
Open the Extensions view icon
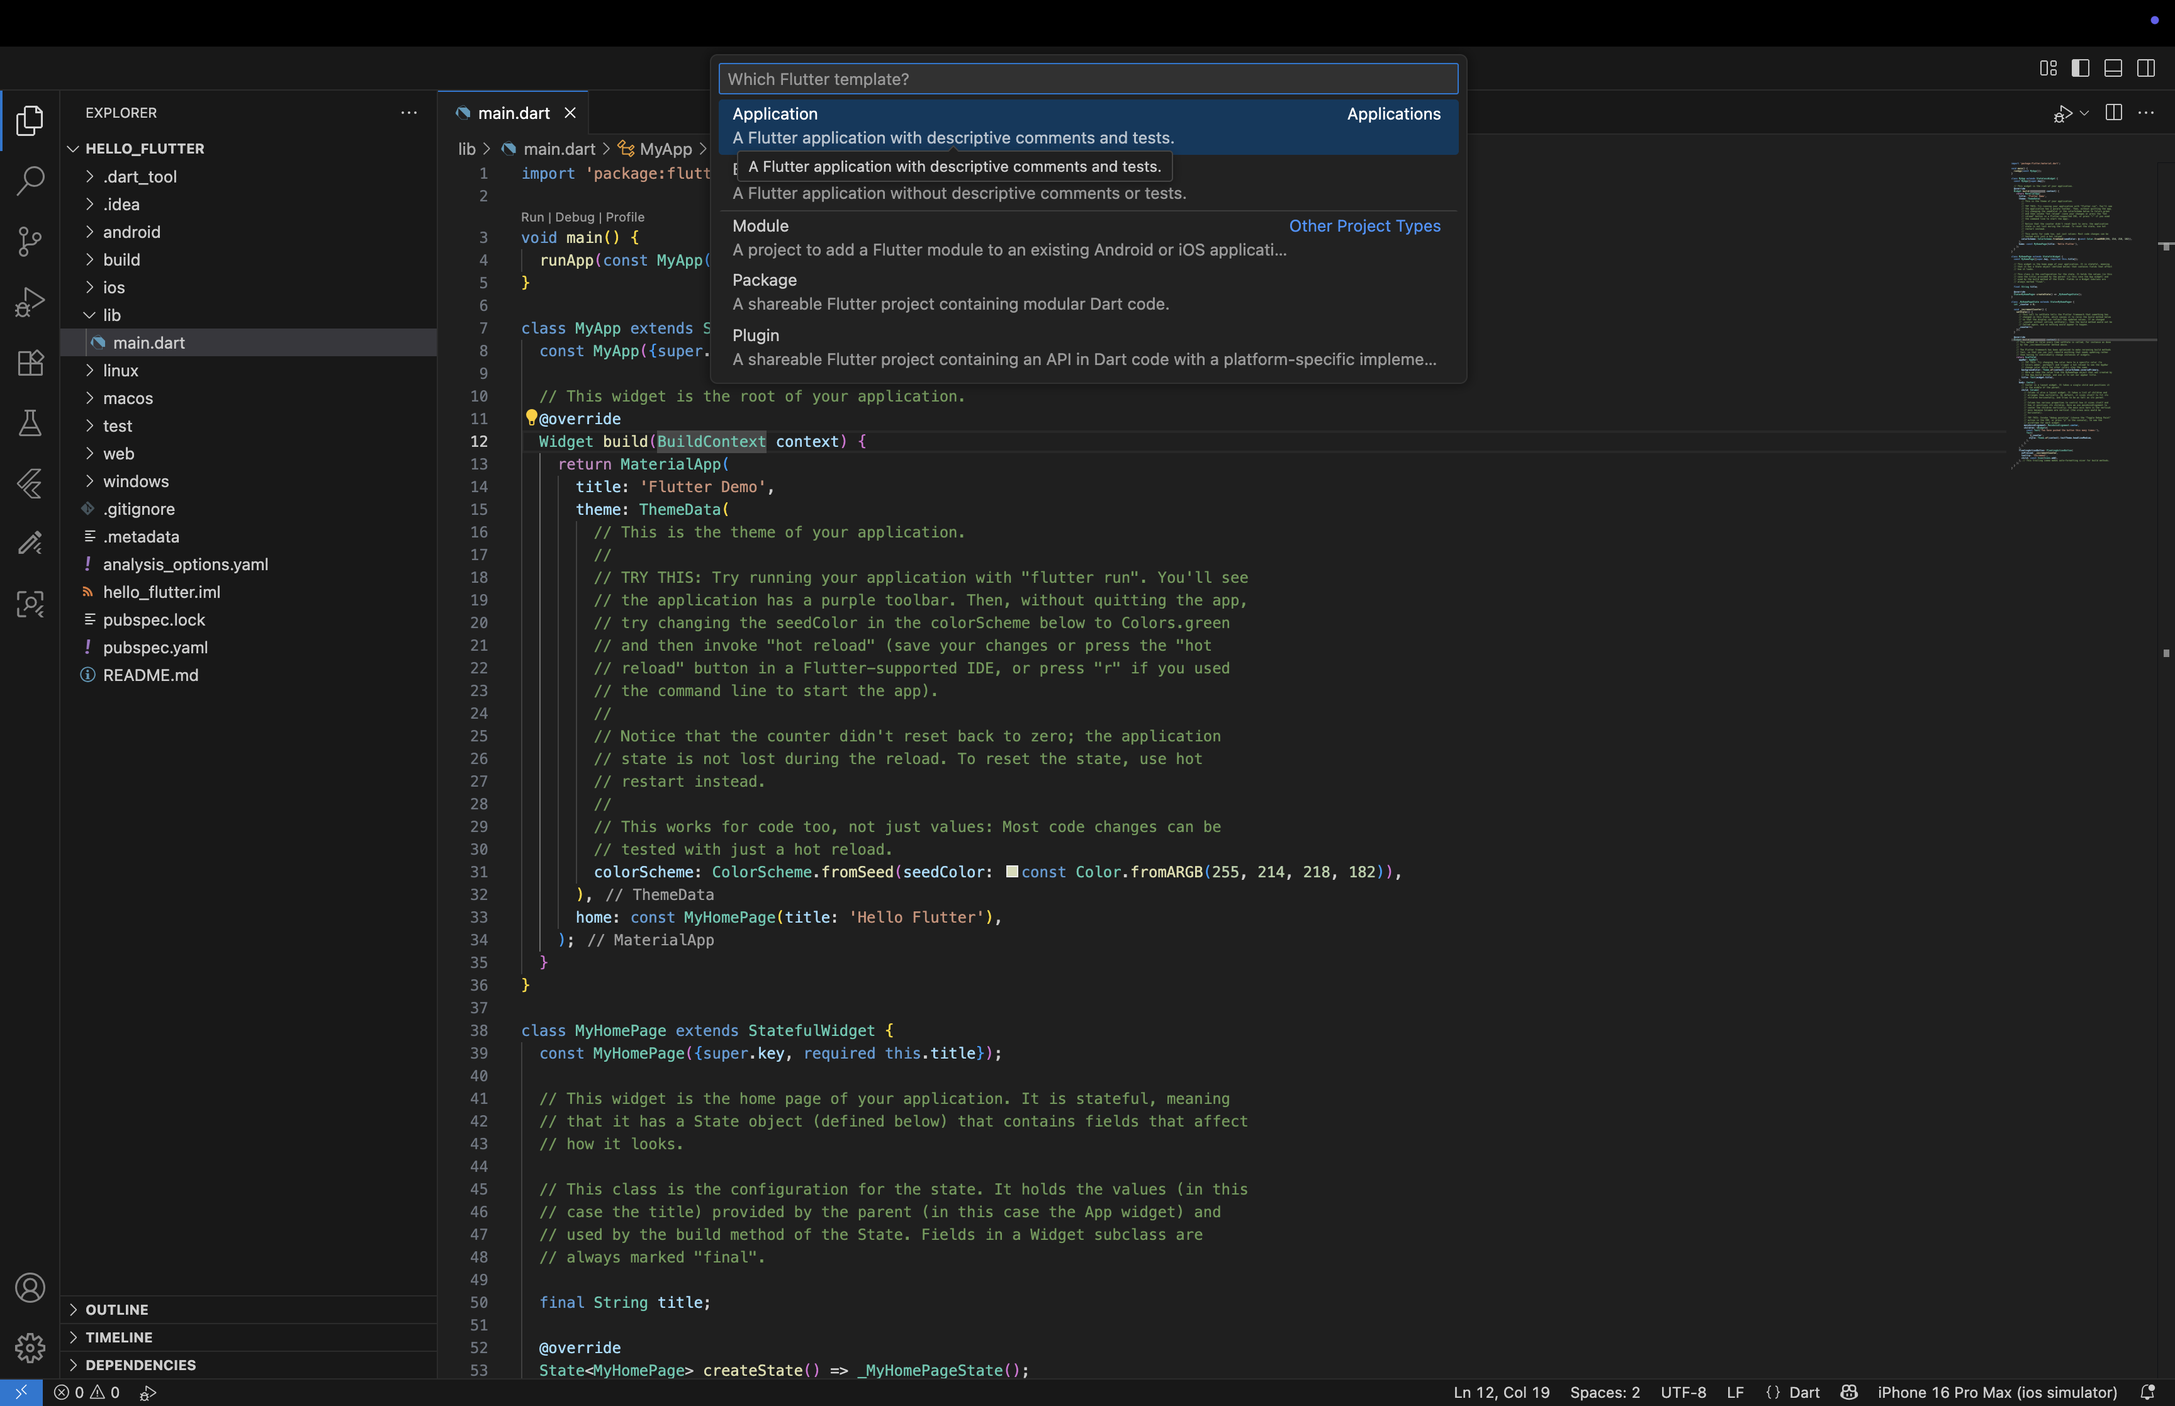click(30, 363)
